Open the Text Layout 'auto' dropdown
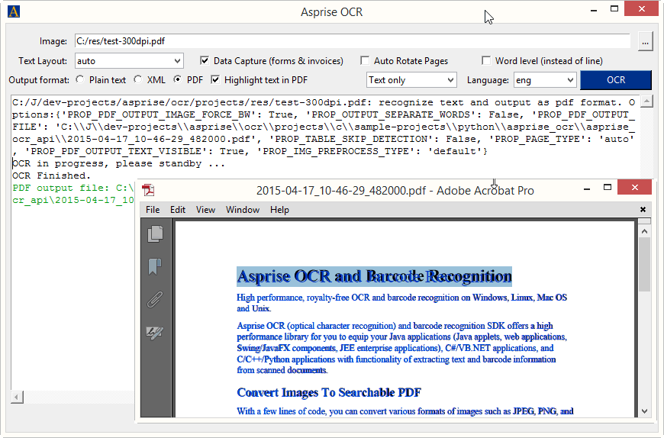This screenshot has height=438, width=664. click(129, 61)
